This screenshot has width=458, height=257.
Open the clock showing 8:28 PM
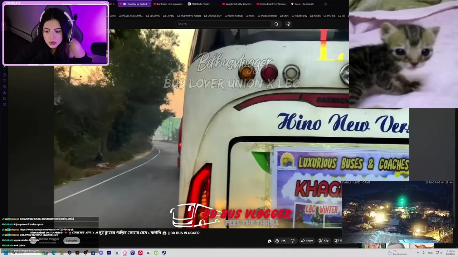click(x=450, y=253)
